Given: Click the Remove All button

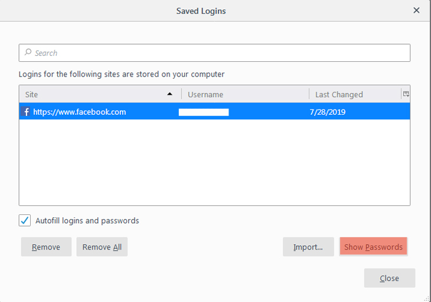Looking at the screenshot, I should point(102,247).
